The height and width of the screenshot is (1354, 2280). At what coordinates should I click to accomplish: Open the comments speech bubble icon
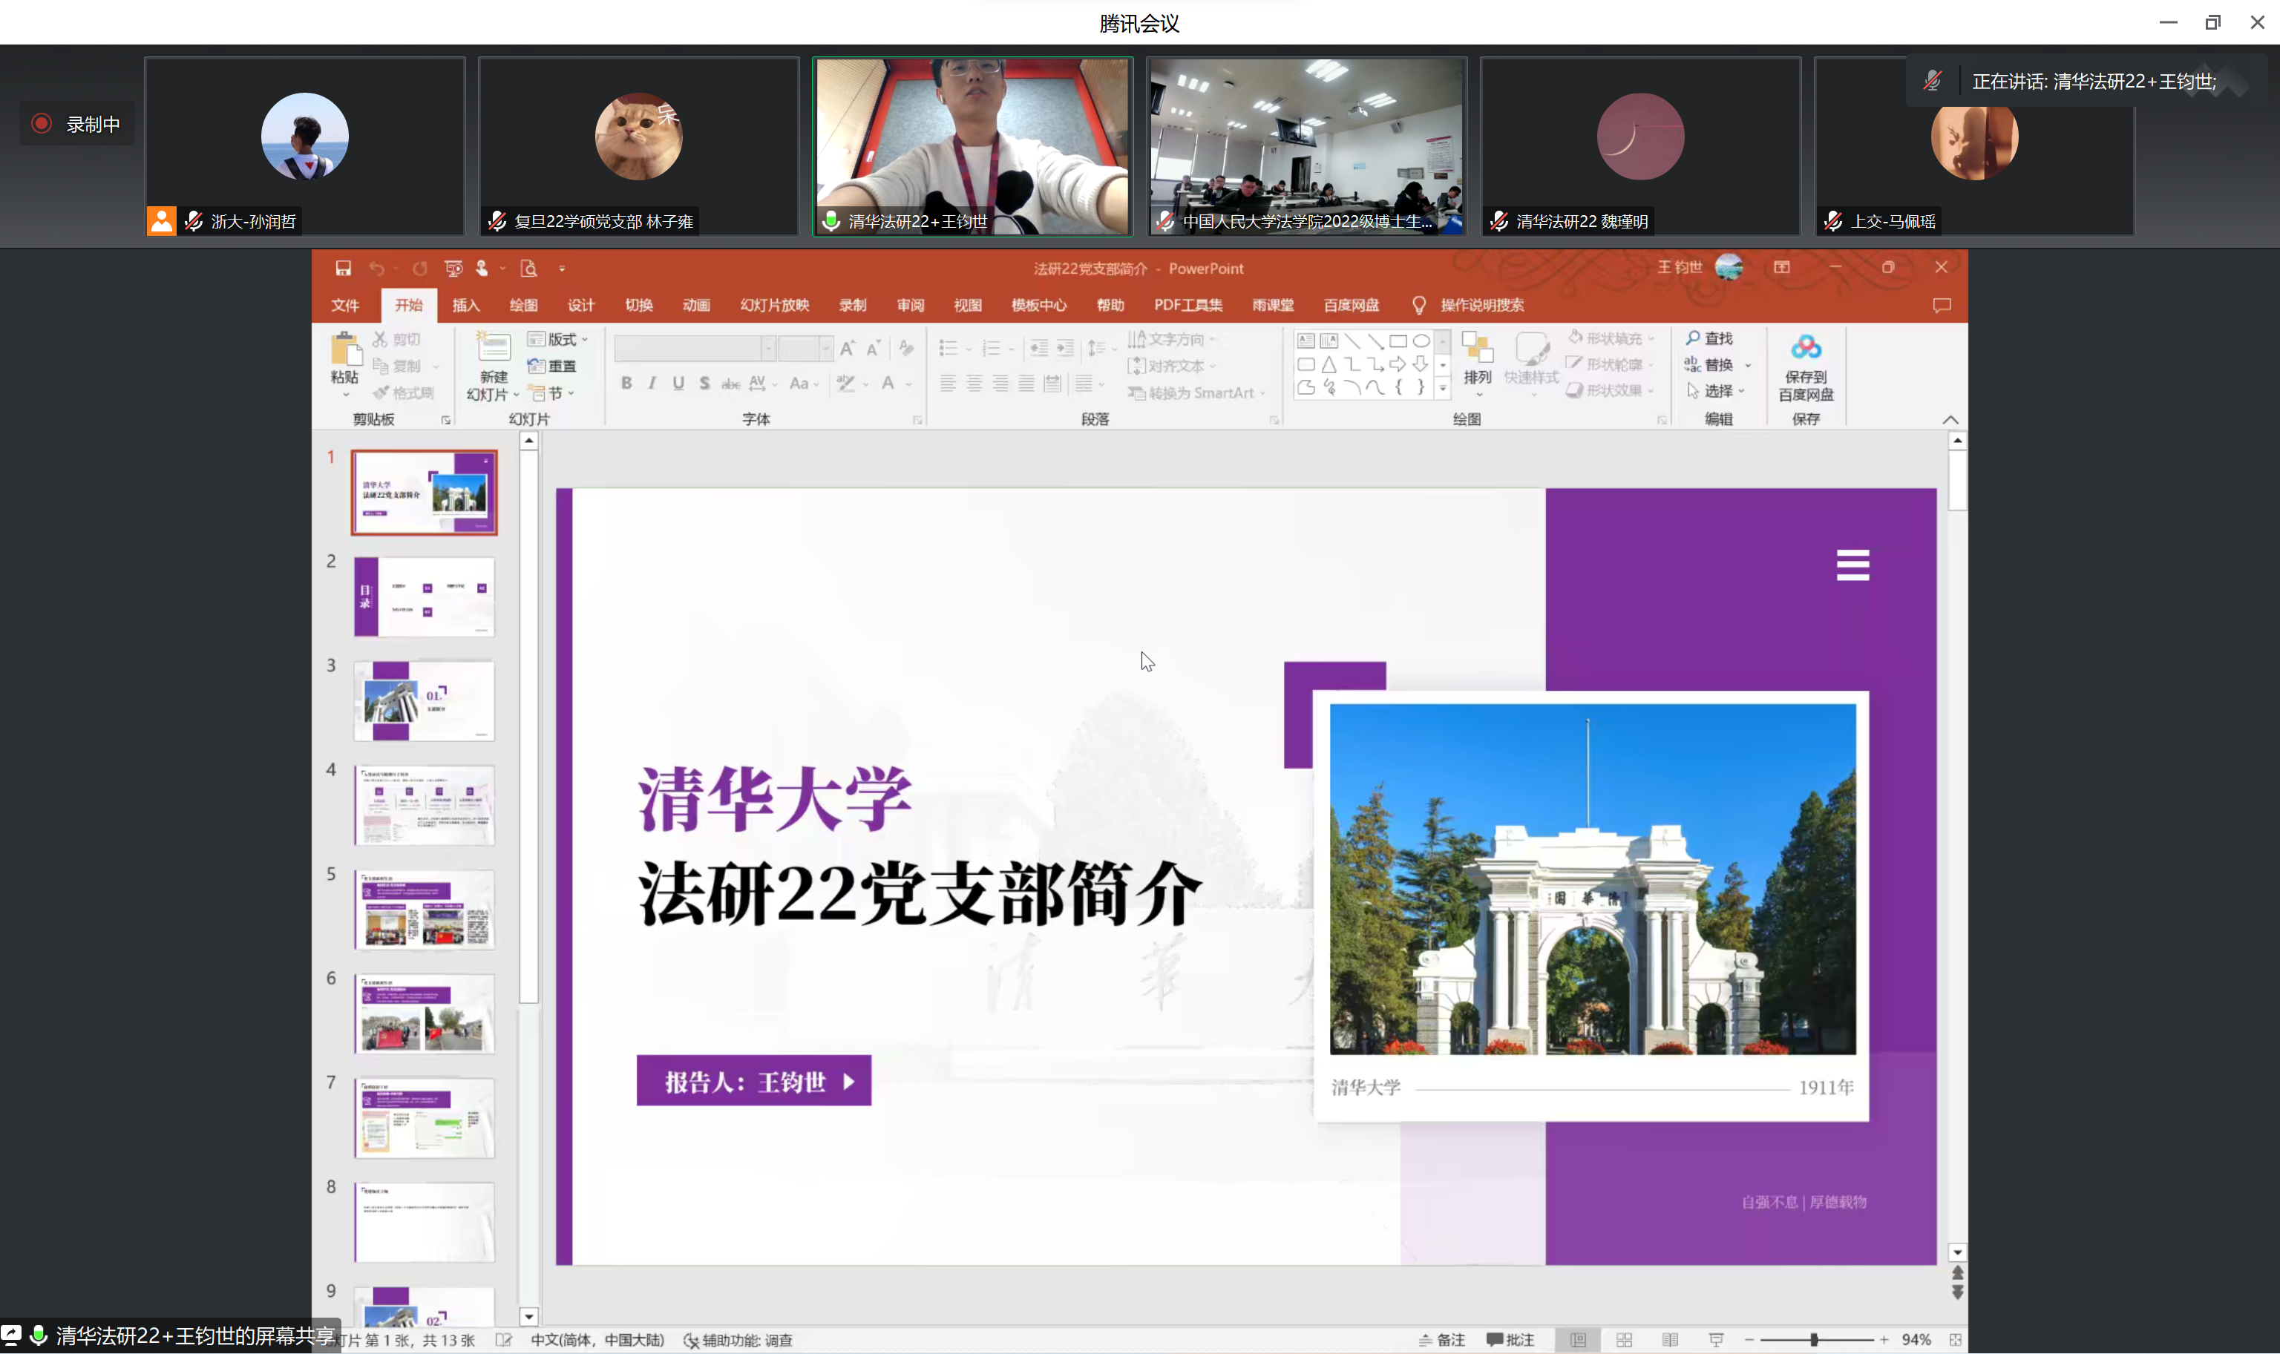pos(1942,305)
